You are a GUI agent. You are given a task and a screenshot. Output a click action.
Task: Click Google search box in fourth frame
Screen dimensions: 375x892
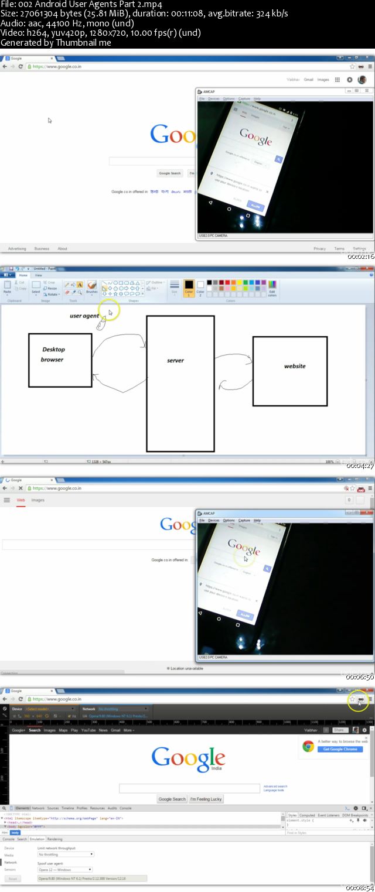pos(189,788)
